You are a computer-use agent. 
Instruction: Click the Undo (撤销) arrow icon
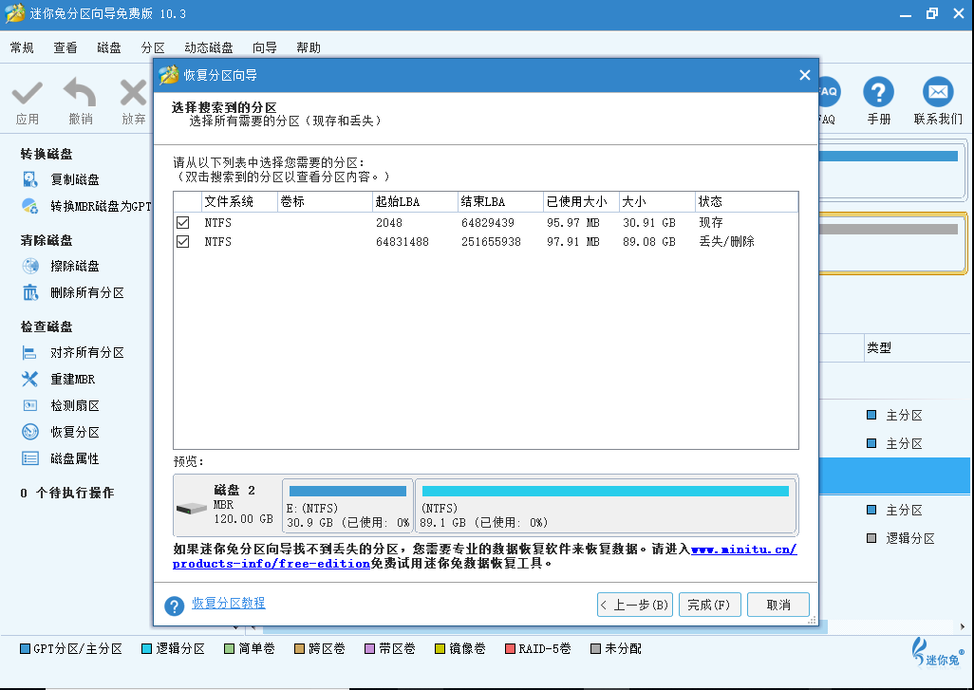click(80, 92)
